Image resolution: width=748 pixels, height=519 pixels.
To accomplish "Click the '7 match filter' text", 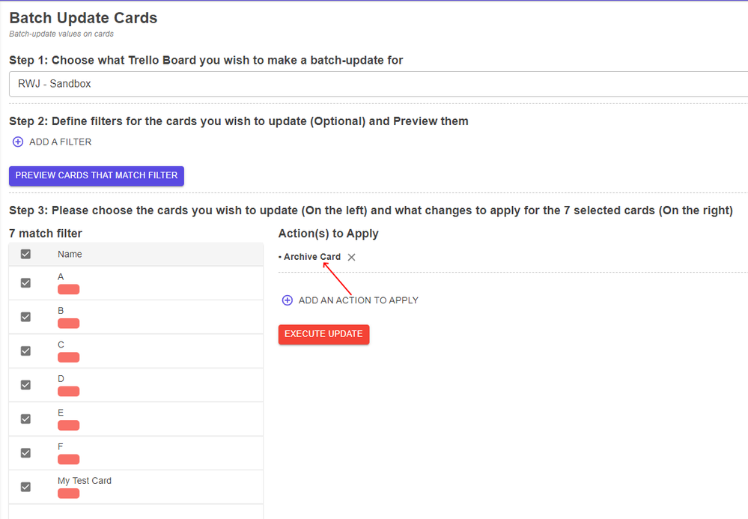I will (46, 233).
